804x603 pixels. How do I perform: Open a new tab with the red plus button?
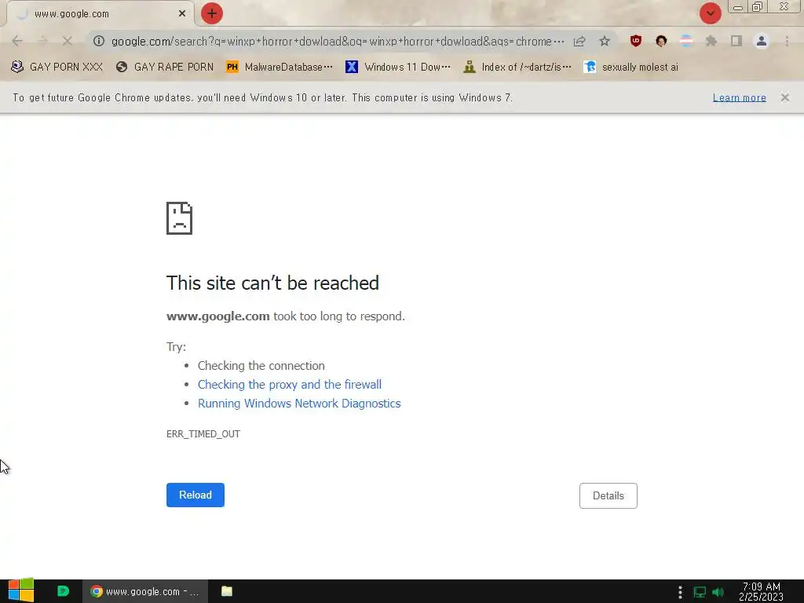(x=212, y=13)
